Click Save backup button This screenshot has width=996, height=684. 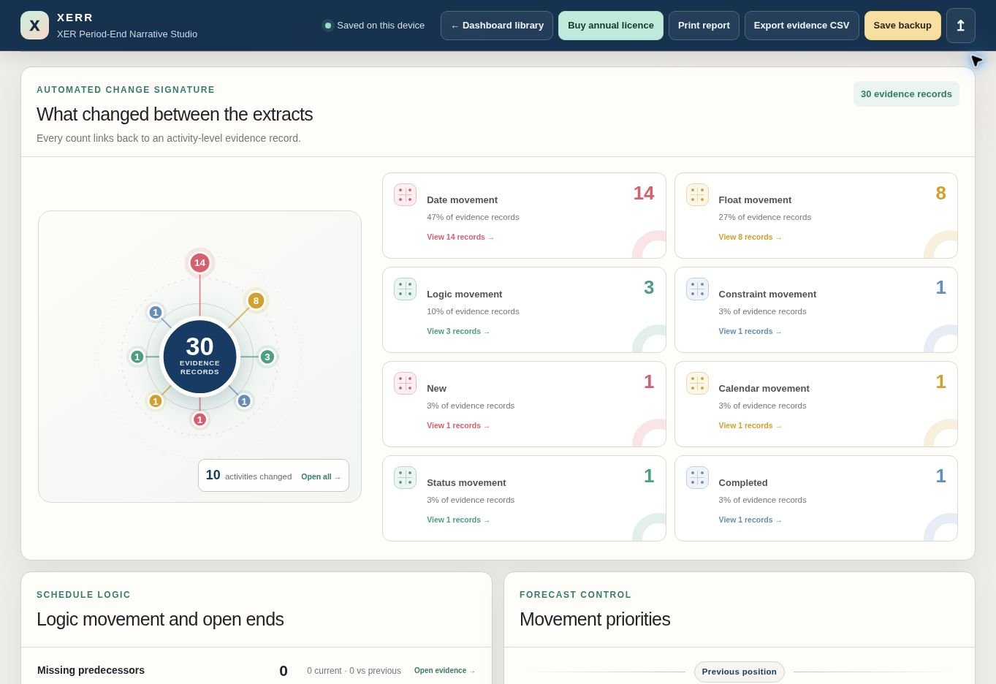coord(902,26)
